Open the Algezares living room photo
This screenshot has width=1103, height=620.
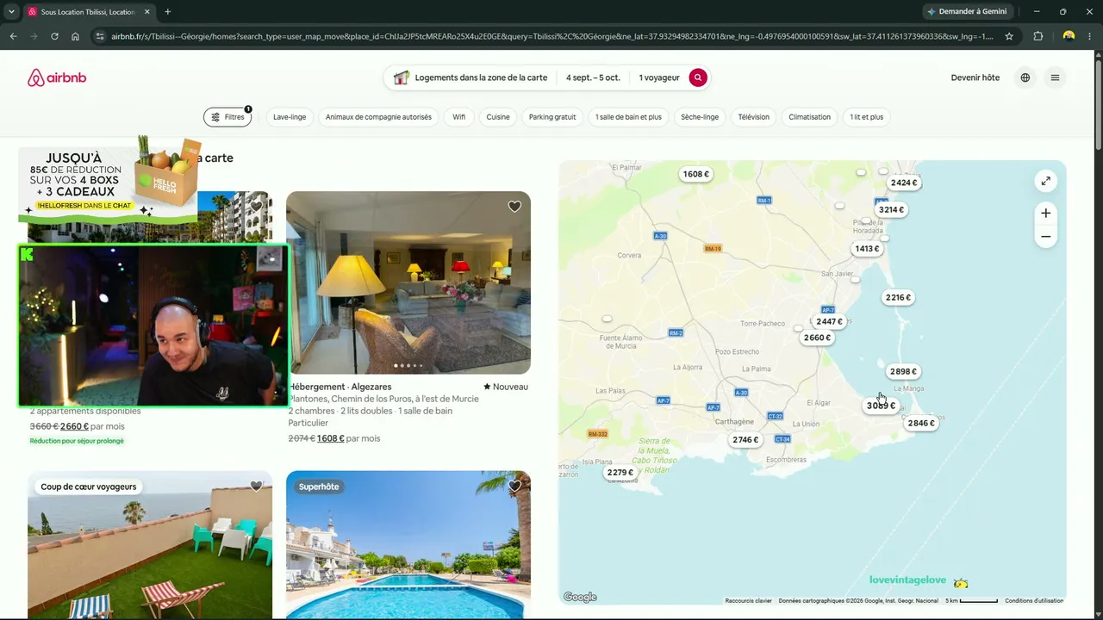pyautogui.click(x=408, y=282)
